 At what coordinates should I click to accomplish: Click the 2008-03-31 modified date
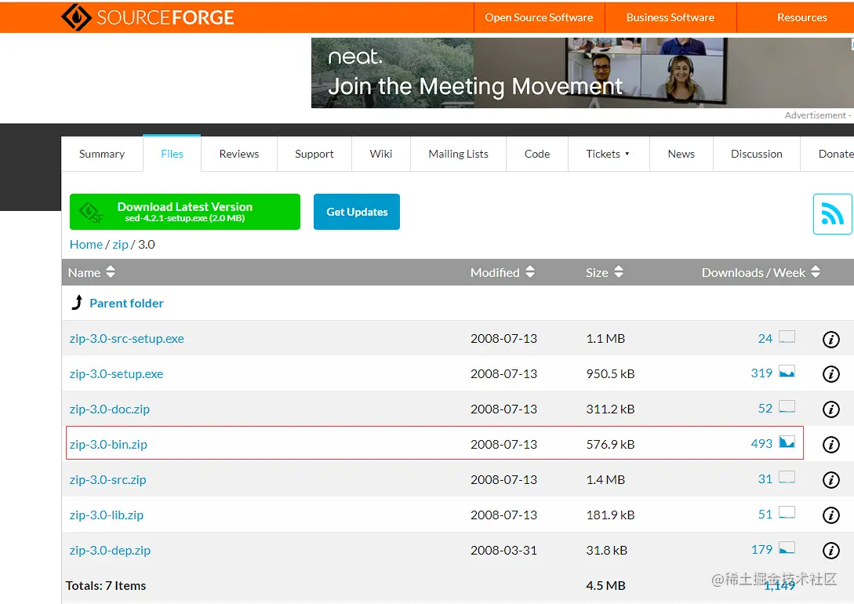click(x=503, y=551)
